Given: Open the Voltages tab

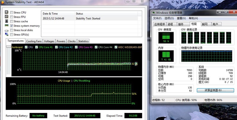Looking at the screenshot, I should point(49,41).
